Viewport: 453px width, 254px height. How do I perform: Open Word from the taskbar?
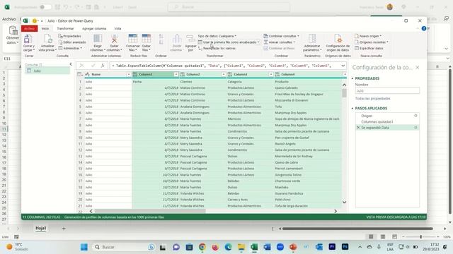coord(267,247)
